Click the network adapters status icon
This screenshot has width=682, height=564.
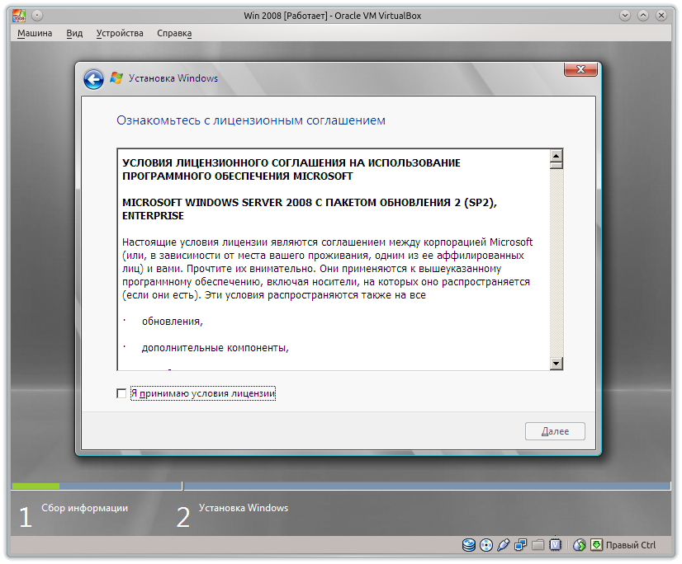[521, 545]
